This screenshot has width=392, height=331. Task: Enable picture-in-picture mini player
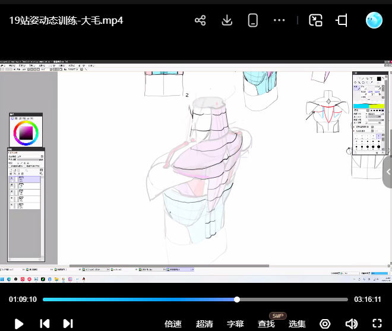click(315, 20)
